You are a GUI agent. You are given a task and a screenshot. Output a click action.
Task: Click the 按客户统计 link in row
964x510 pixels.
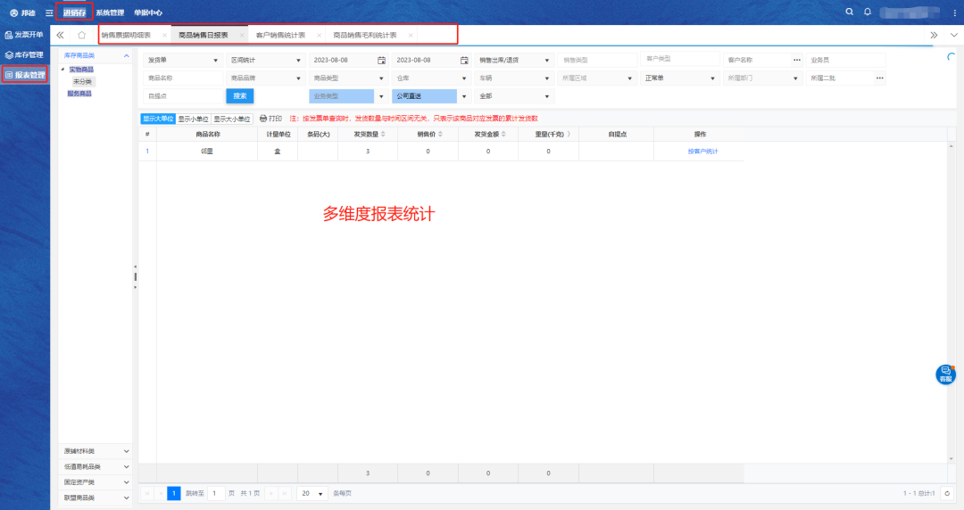coord(702,152)
